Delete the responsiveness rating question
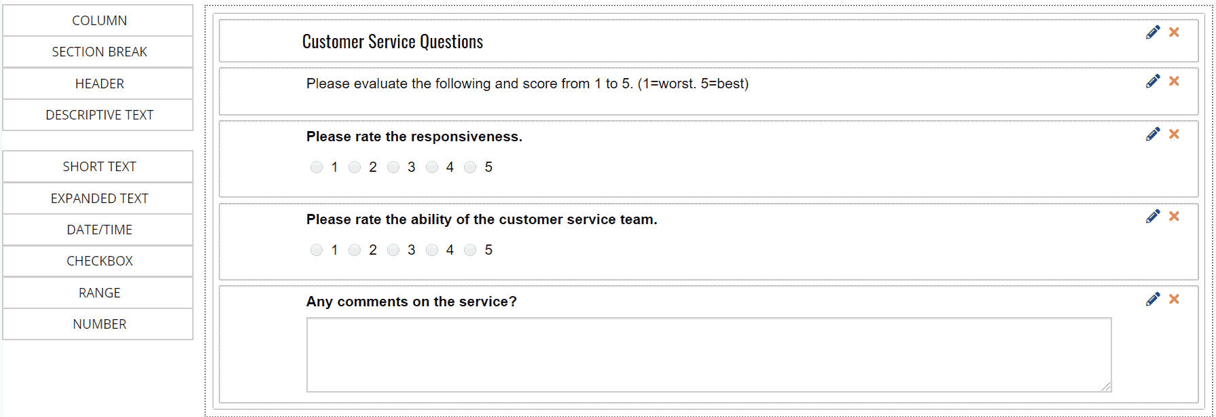1216x417 pixels. pyautogui.click(x=1174, y=134)
